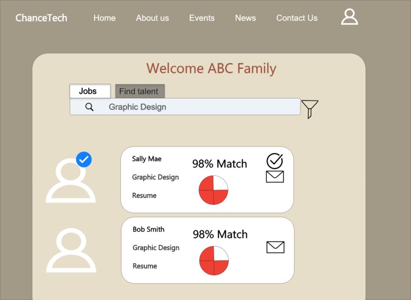Open Bob Smith's profile avatar
Screen dimensions: 411x300
point(71,250)
